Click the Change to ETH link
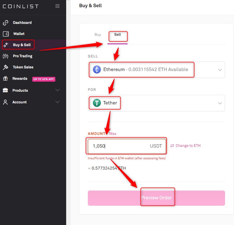Image resolution: width=234 pixels, height=225 pixels. (x=185, y=146)
